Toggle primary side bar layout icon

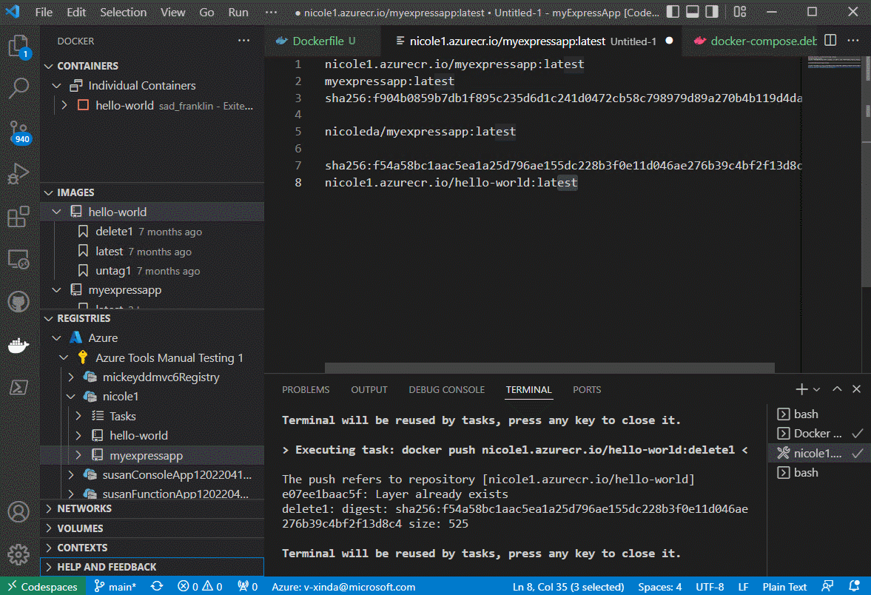pos(673,12)
